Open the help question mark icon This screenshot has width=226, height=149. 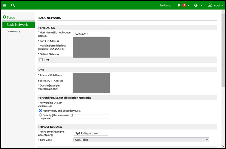point(196,5)
